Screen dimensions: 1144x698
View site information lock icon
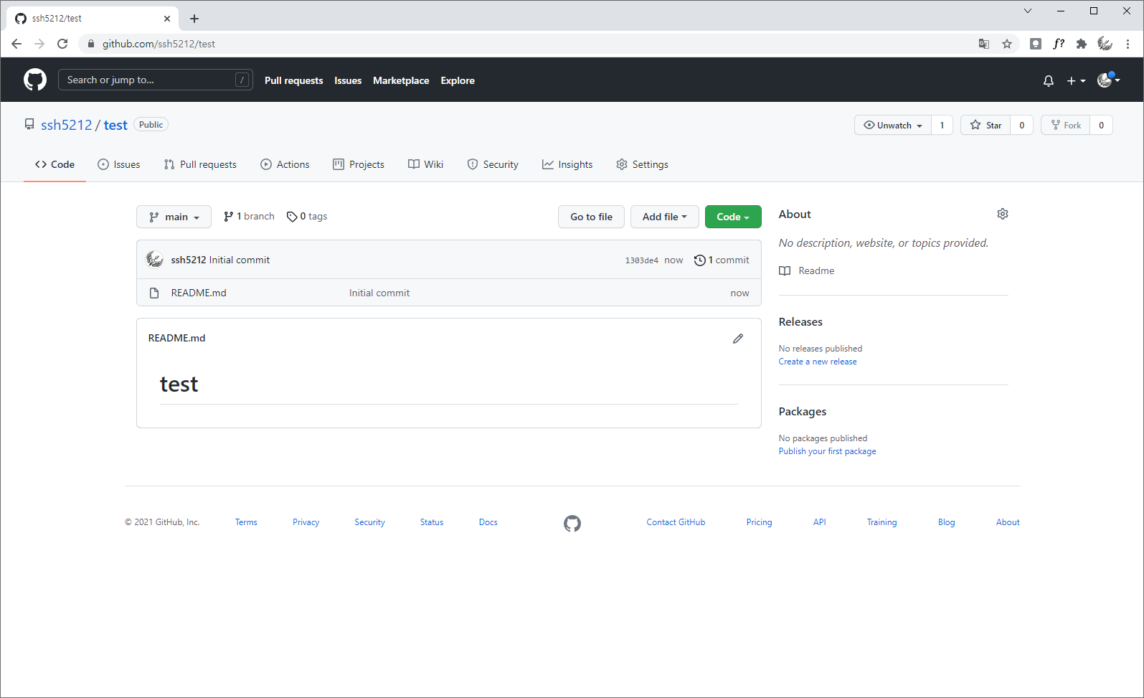click(91, 44)
